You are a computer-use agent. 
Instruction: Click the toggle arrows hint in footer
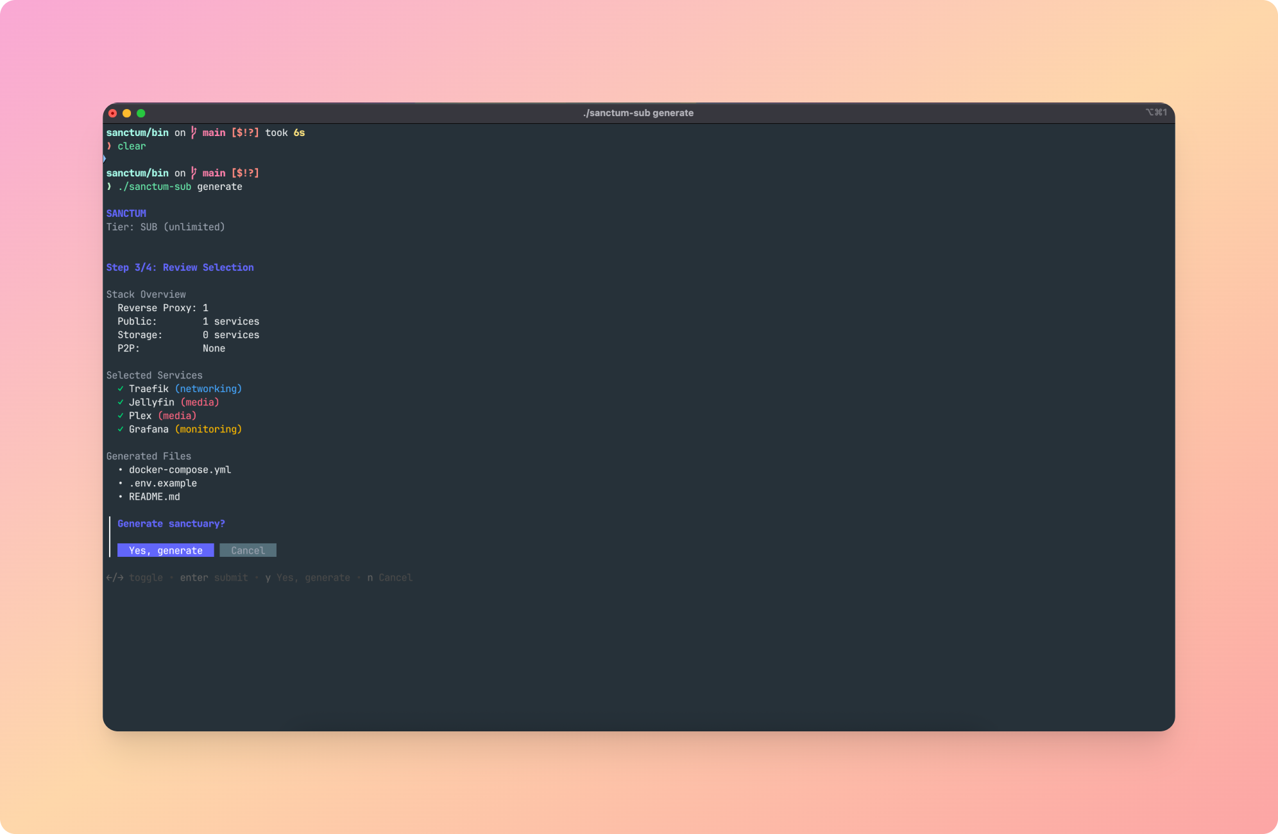115,577
